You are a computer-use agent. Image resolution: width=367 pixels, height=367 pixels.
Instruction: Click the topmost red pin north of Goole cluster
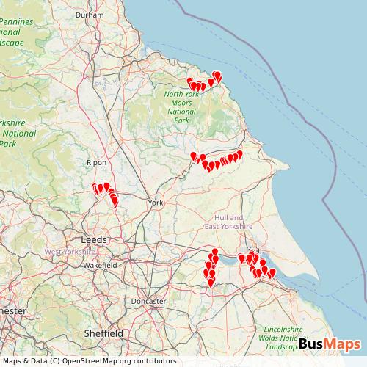click(x=215, y=252)
